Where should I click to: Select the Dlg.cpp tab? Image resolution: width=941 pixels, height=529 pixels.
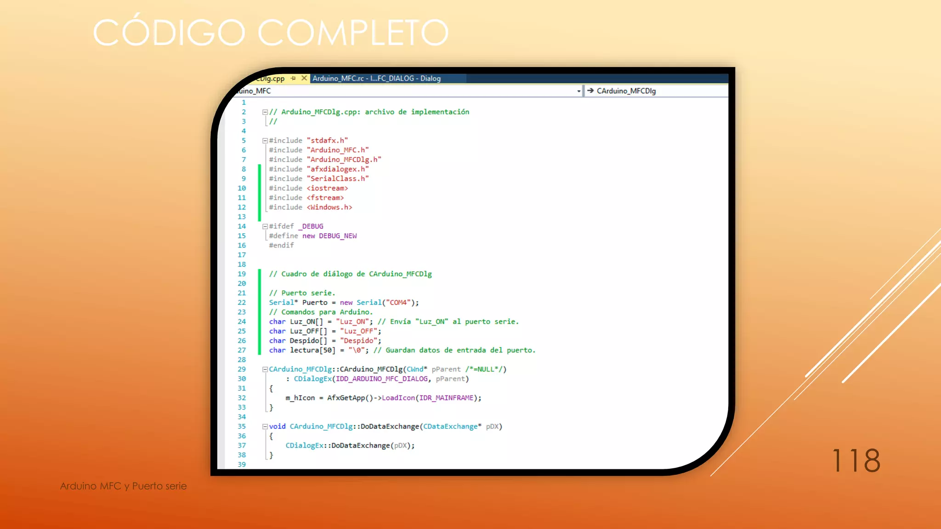[270, 79]
